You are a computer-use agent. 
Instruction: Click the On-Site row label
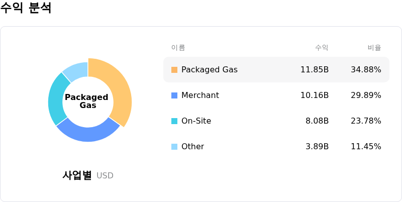(196, 121)
